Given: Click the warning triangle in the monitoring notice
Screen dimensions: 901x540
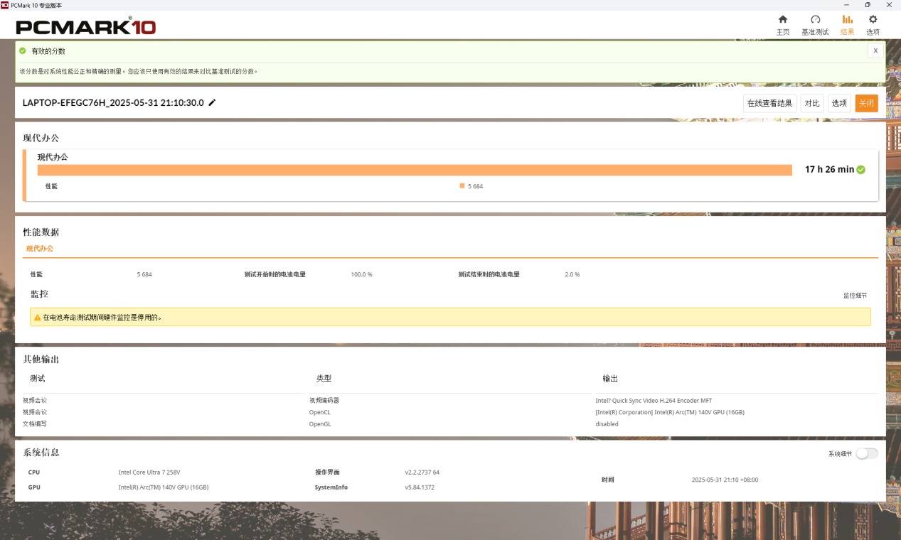Looking at the screenshot, I should 38,318.
